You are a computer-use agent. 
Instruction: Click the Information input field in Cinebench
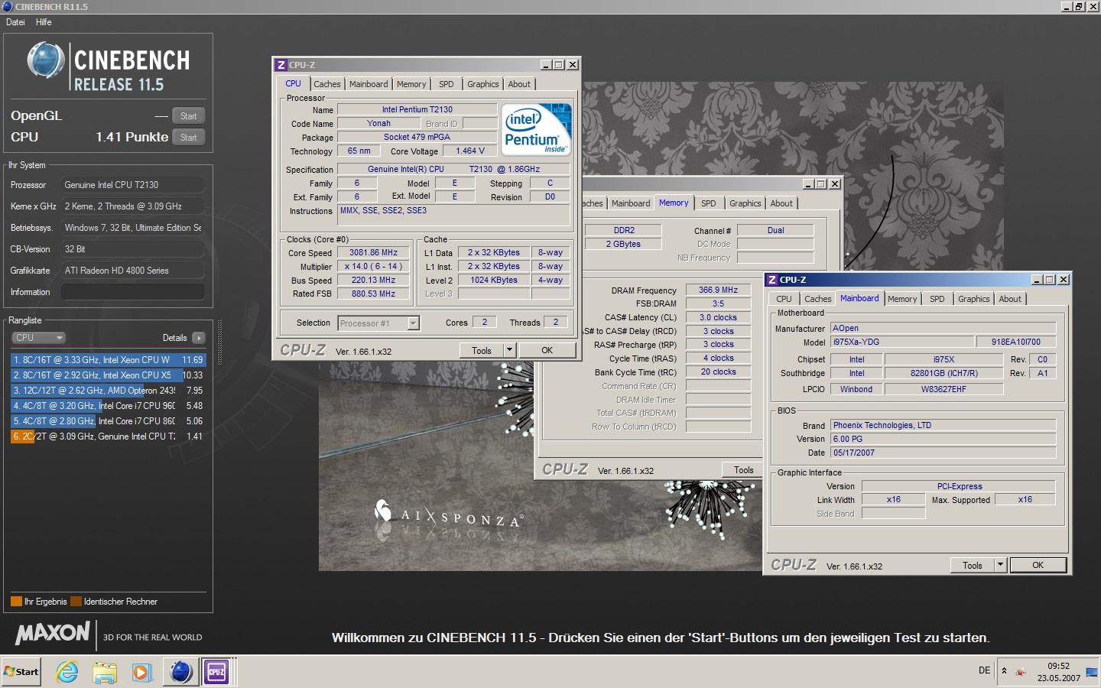pyautogui.click(x=132, y=292)
